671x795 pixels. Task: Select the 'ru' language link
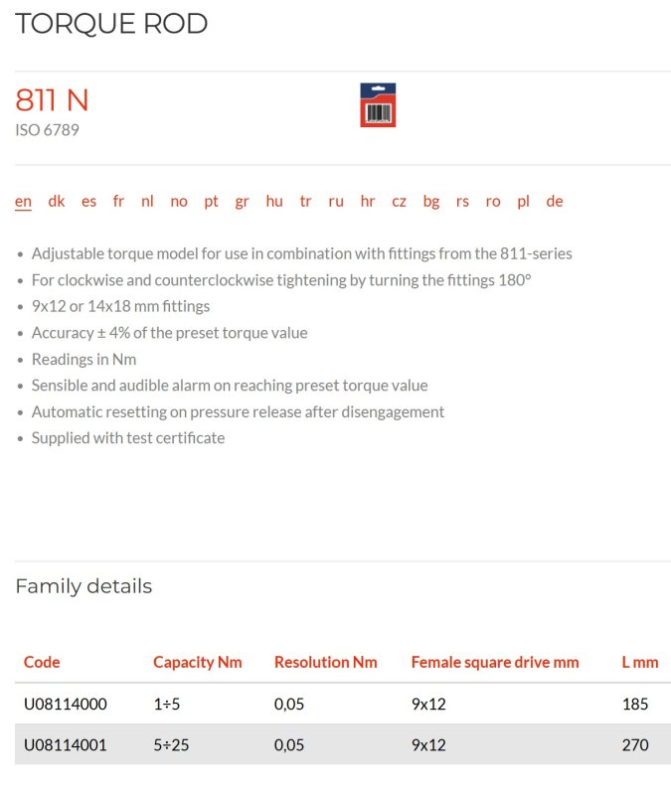coord(336,202)
